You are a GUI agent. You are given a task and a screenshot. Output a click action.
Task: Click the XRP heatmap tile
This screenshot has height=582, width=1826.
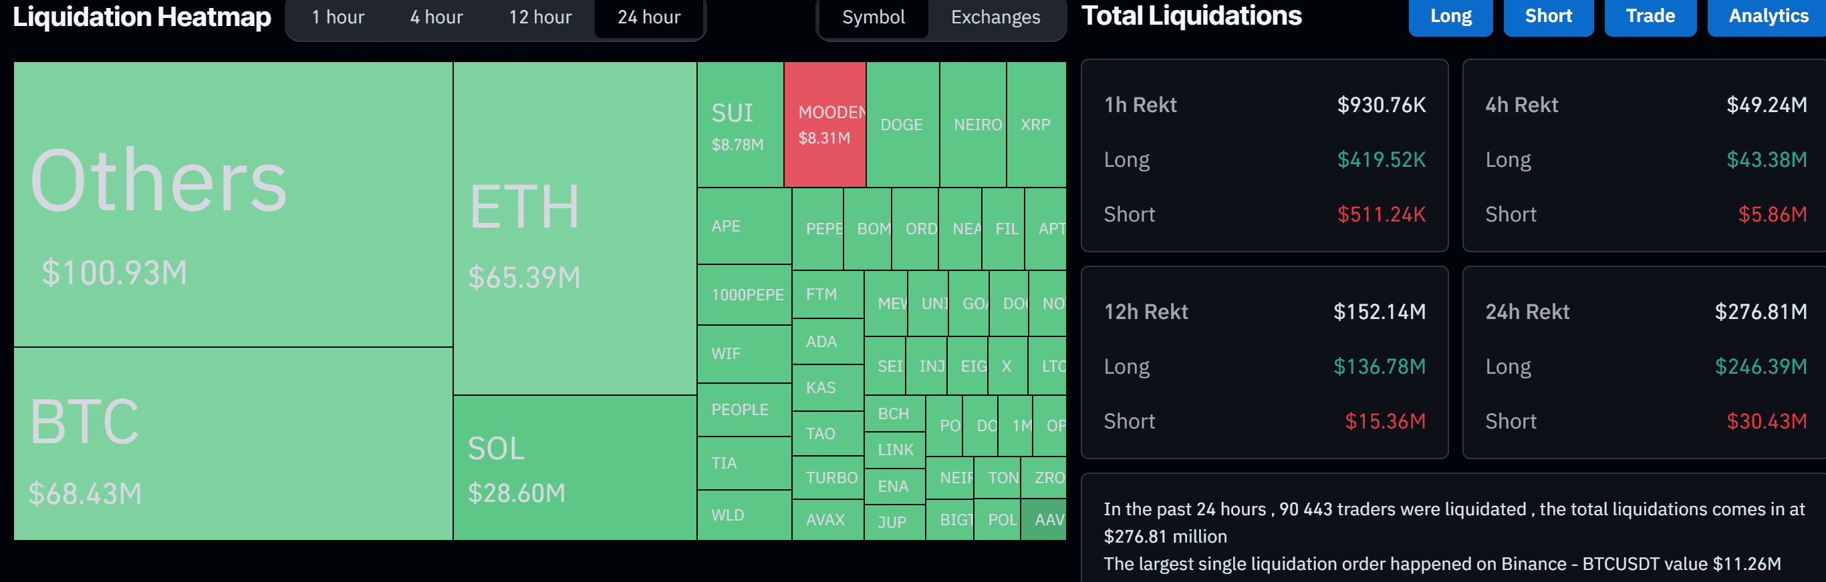coord(1035,124)
